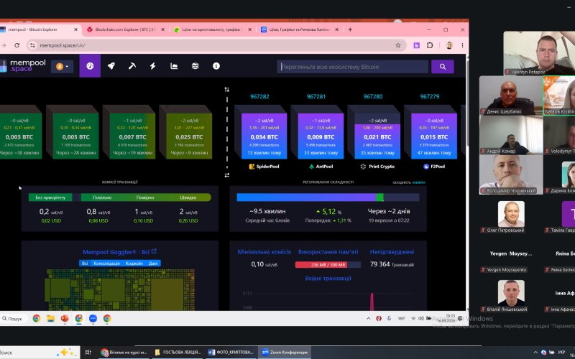575x359 pixels.
Task: Close the mempool Bitcoin Explorer tab
Action: pyautogui.click(x=76, y=29)
